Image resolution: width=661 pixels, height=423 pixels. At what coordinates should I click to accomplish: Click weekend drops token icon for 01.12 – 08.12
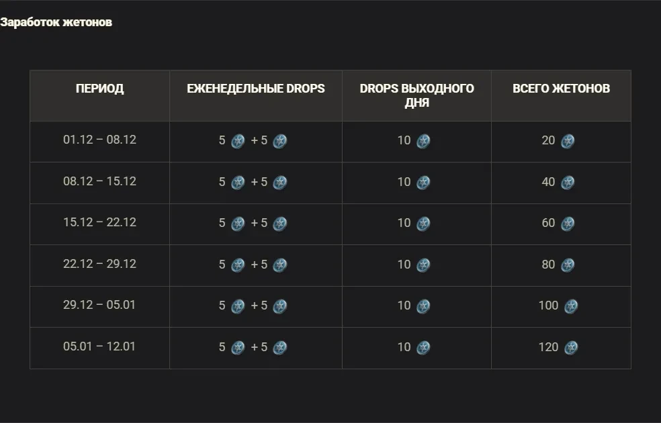pos(423,141)
